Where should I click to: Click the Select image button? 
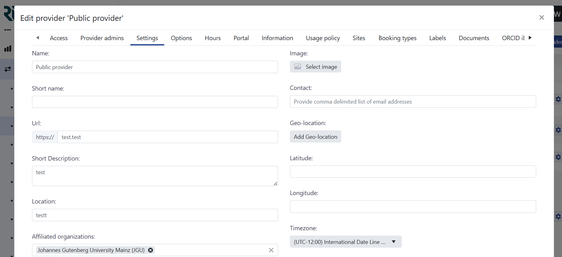click(315, 67)
